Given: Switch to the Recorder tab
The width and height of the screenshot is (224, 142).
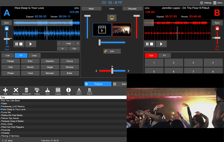Looking at the screenshot, I should point(132,9).
